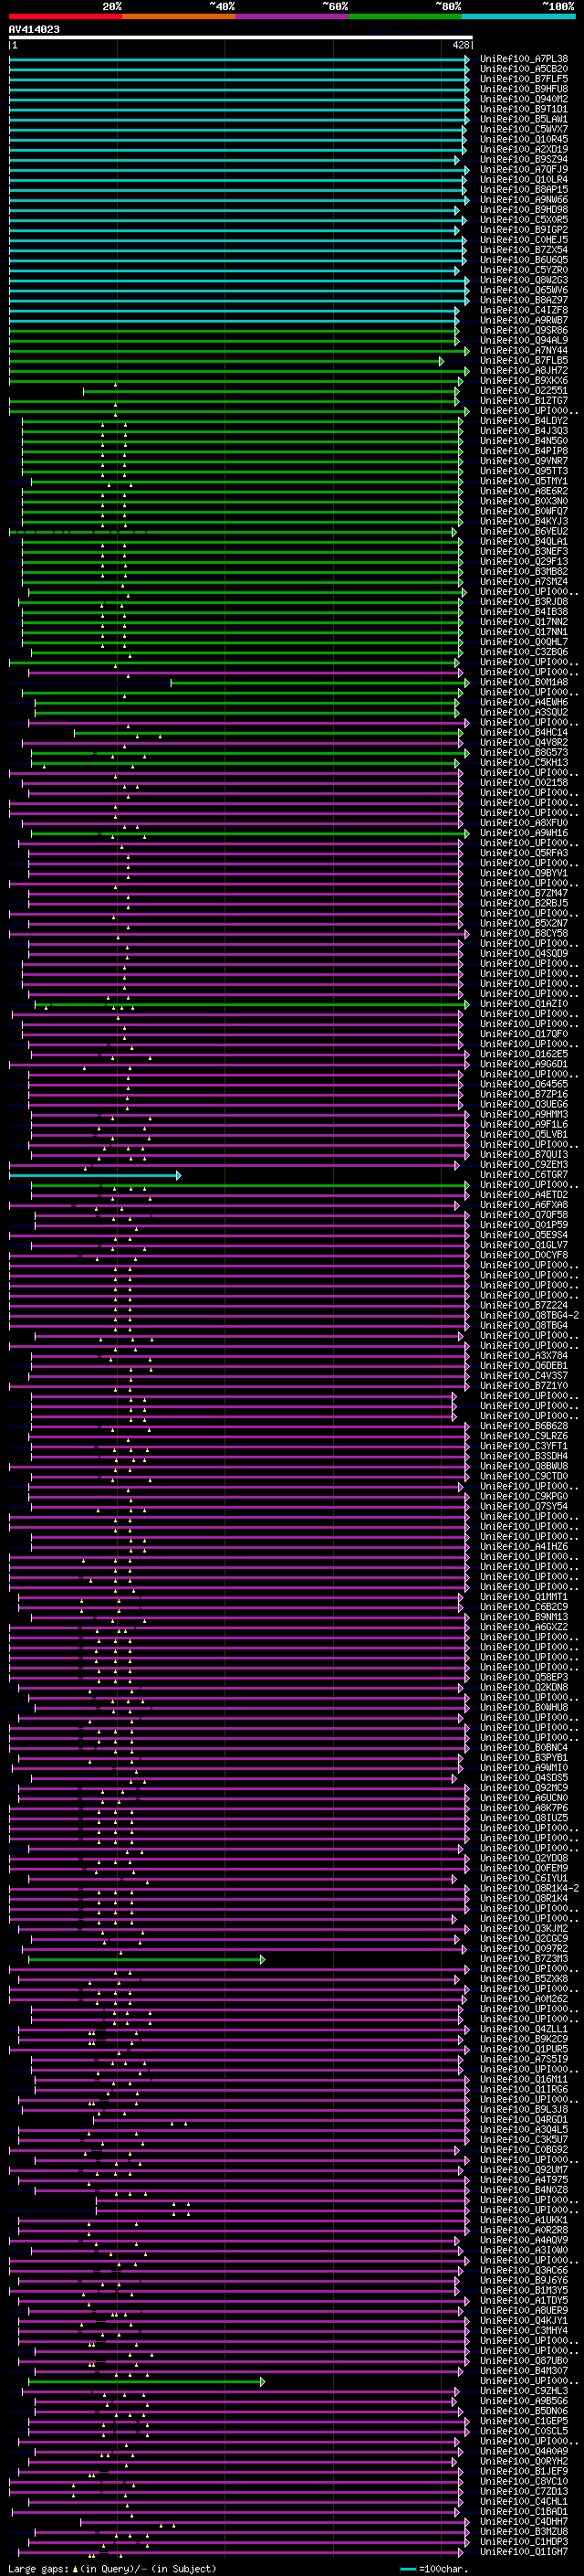Select the UniRef100_C5YZR0 label
584x2576 pixels.
[x=524, y=270]
